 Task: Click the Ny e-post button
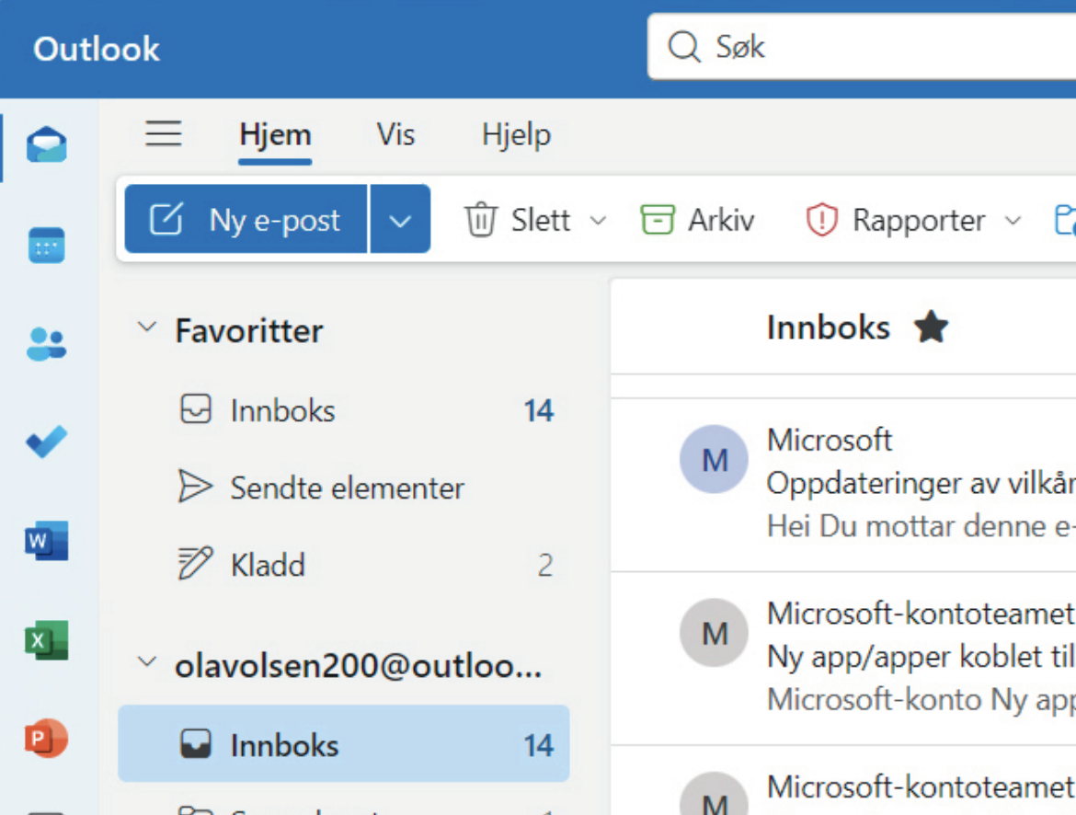click(246, 220)
